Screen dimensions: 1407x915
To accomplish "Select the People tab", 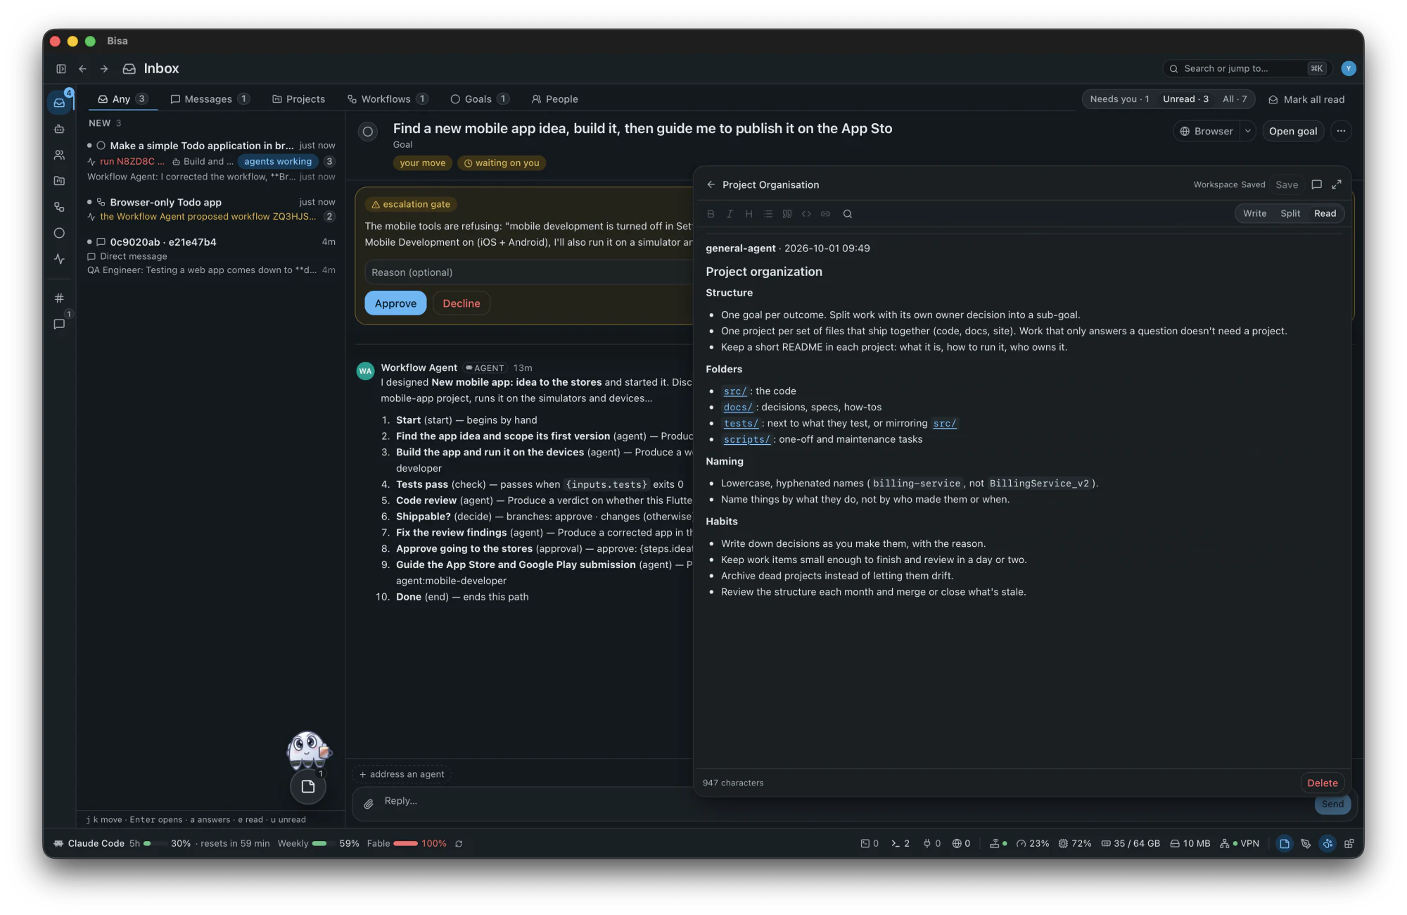I will [555, 99].
